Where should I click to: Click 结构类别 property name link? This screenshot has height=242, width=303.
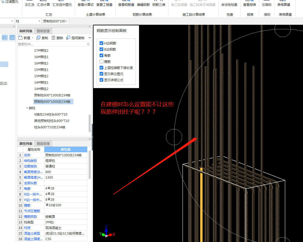tap(30, 161)
